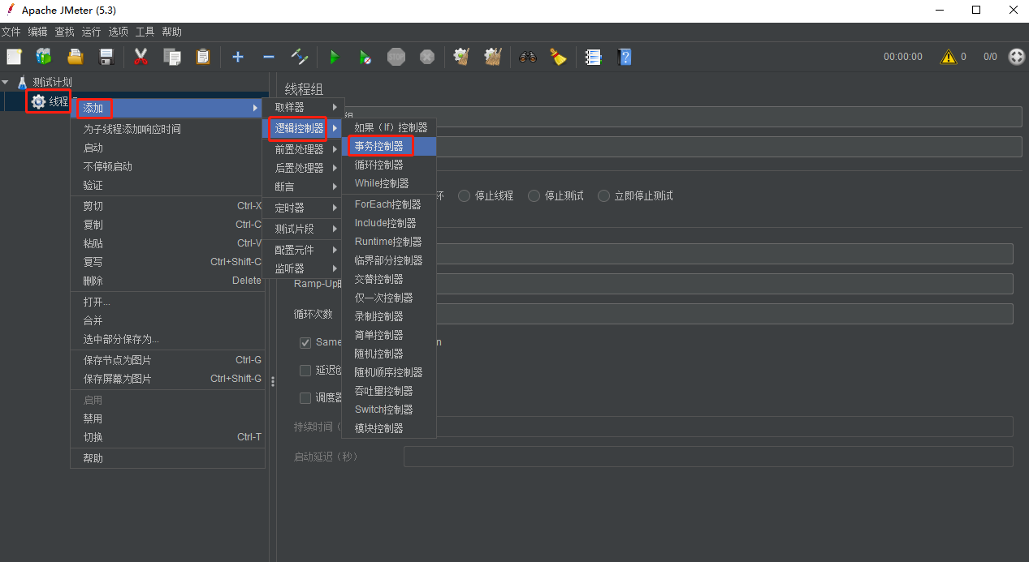Click the Expand all plus icon
This screenshot has width=1029, height=562.
(x=237, y=57)
